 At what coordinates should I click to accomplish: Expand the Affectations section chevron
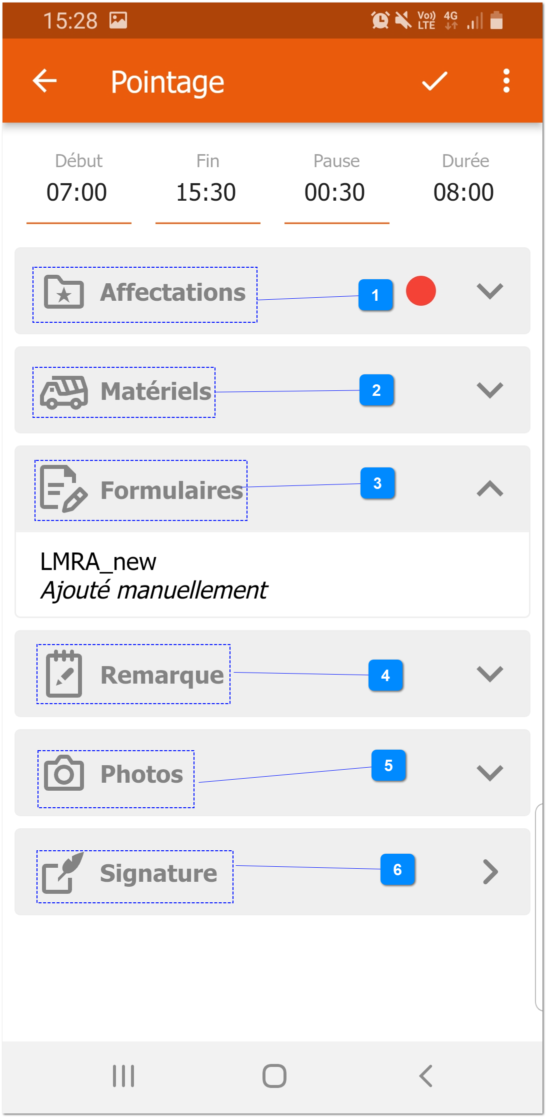(x=489, y=291)
